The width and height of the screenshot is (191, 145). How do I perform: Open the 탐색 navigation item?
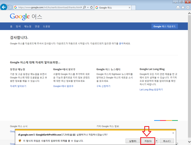18,26
